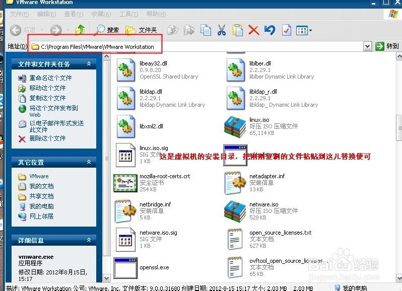Screen dimensions: 402x291
Task: Select the libxml2.dll file icon
Action: click(125, 126)
